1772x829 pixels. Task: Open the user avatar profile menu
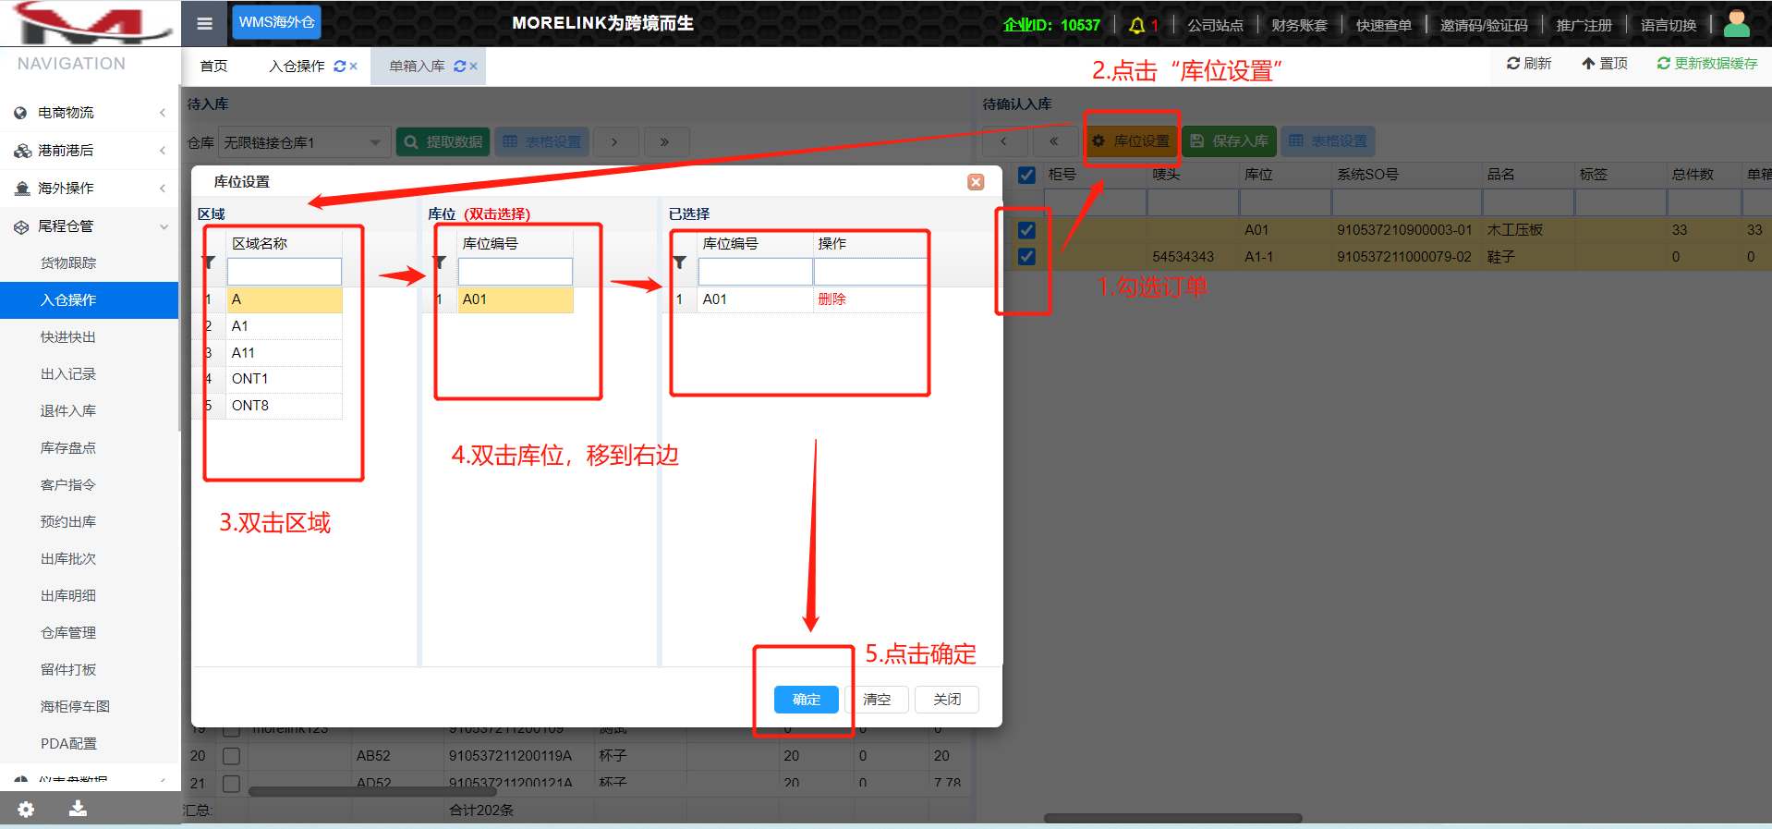pyautogui.click(x=1737, y=24)
